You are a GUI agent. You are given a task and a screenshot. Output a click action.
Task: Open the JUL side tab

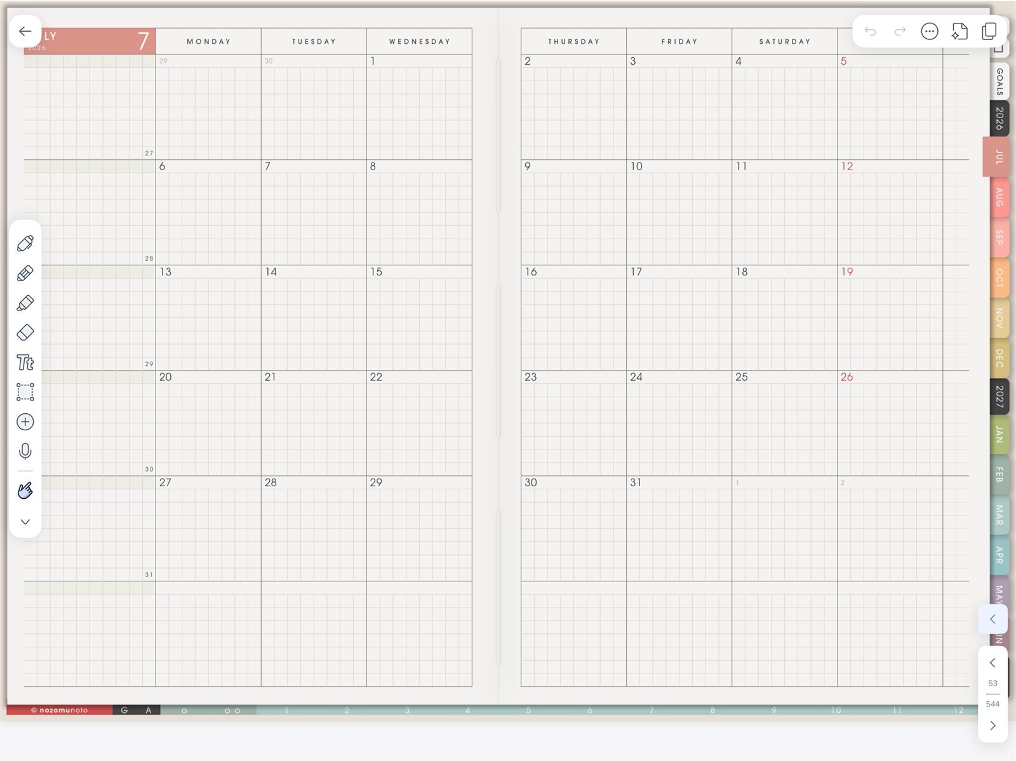coord(997,157)
